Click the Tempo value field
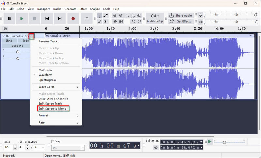The width and height of the screenshot is (261, 158). pyautogui.click(x=8, y=147)
